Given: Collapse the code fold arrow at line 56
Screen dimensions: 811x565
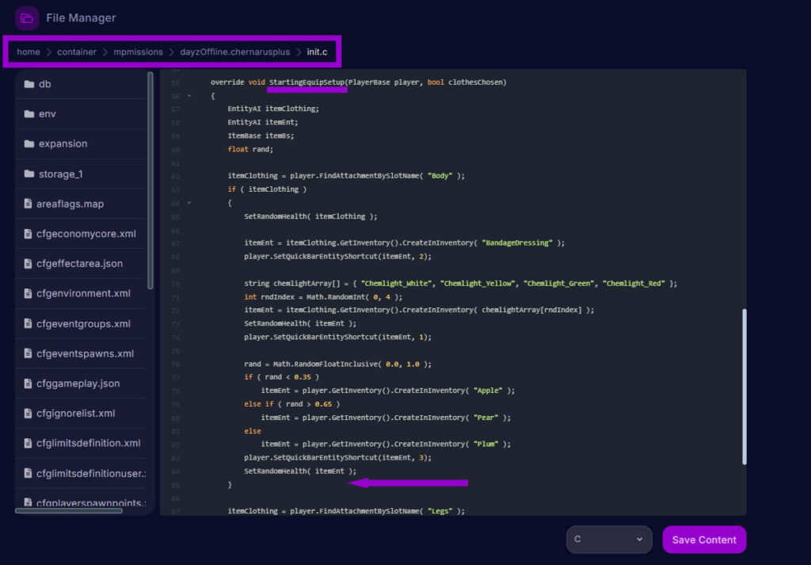Looking at the screenshot, I should click(x=189, y=96).
